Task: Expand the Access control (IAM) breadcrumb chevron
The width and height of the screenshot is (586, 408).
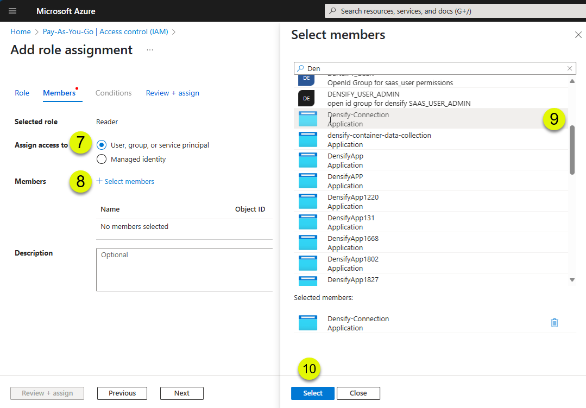Action: (x=174, y=32)
